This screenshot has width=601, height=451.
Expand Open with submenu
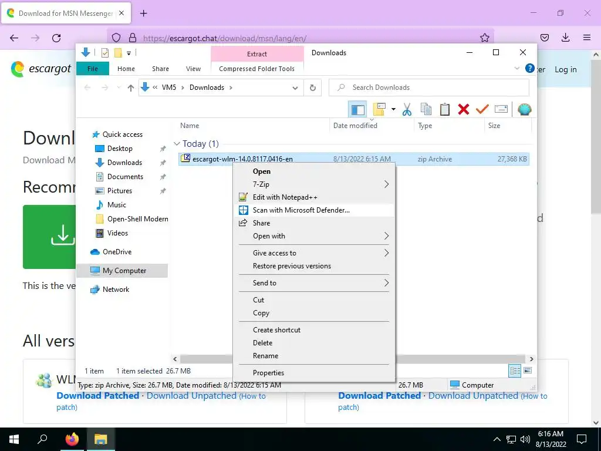(x=314, y=236)
